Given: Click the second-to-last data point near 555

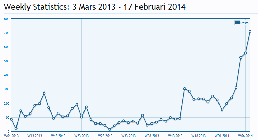Looking at the screenshot, I should [x=245, y=53].
